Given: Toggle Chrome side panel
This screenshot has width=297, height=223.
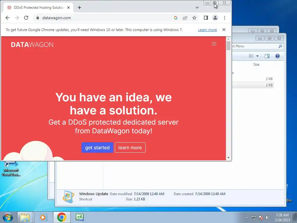Looking at the screenshot, I should tap(206, 18).
